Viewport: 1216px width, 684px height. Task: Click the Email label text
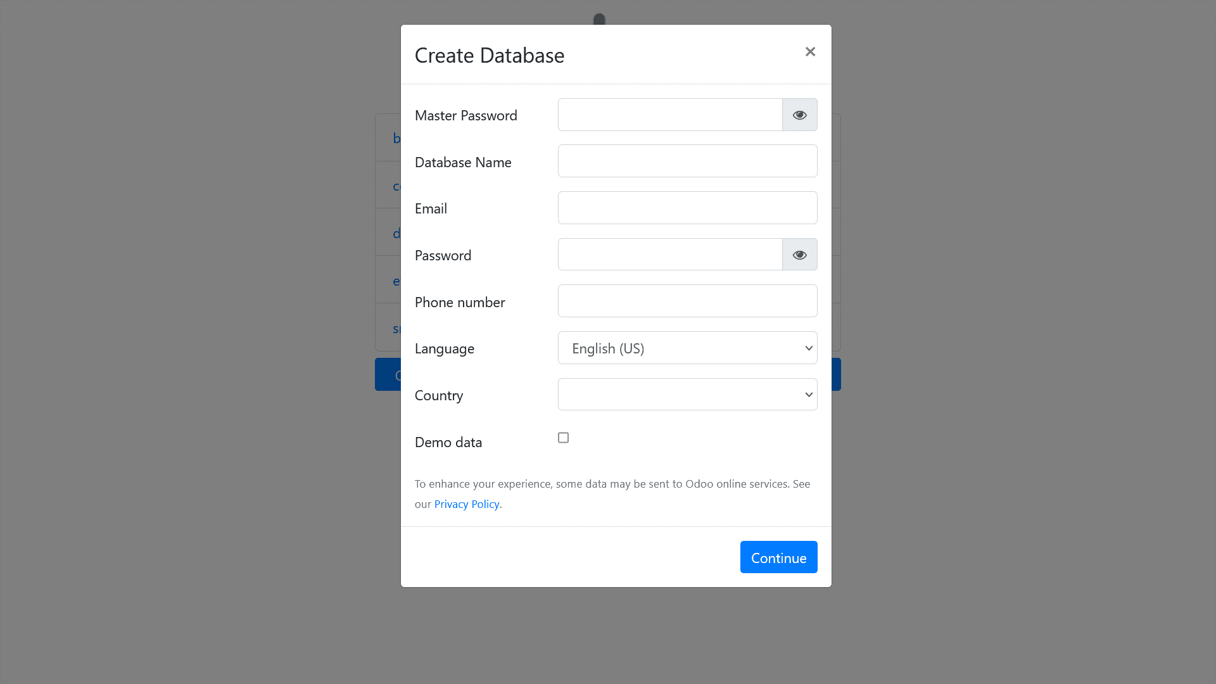[431, 208]
